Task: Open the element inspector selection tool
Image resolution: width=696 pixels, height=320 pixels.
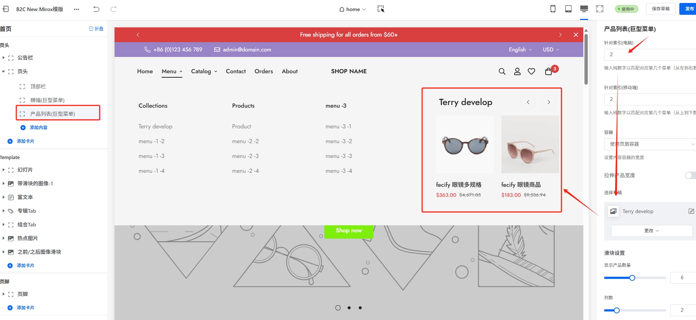Action: 381,9
